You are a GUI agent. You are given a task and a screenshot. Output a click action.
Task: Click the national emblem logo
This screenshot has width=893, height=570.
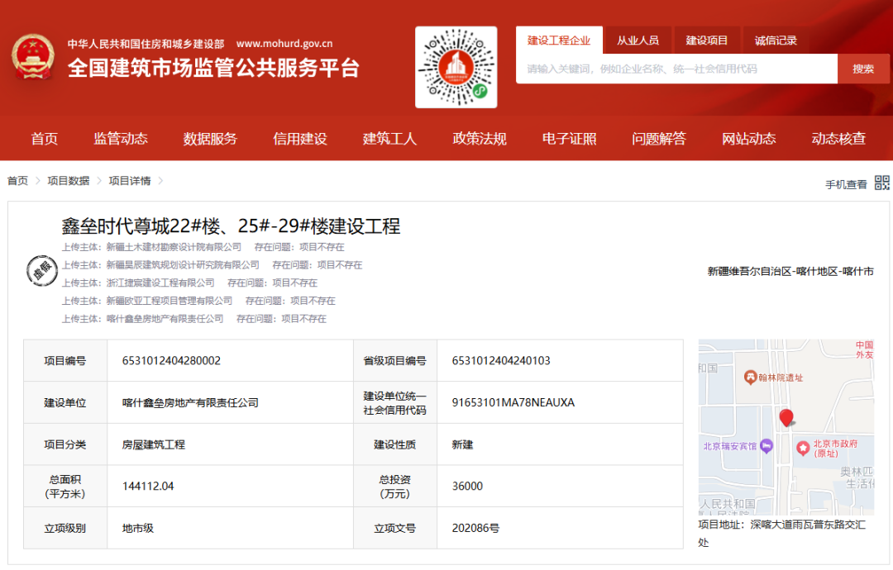pos(33,58)
